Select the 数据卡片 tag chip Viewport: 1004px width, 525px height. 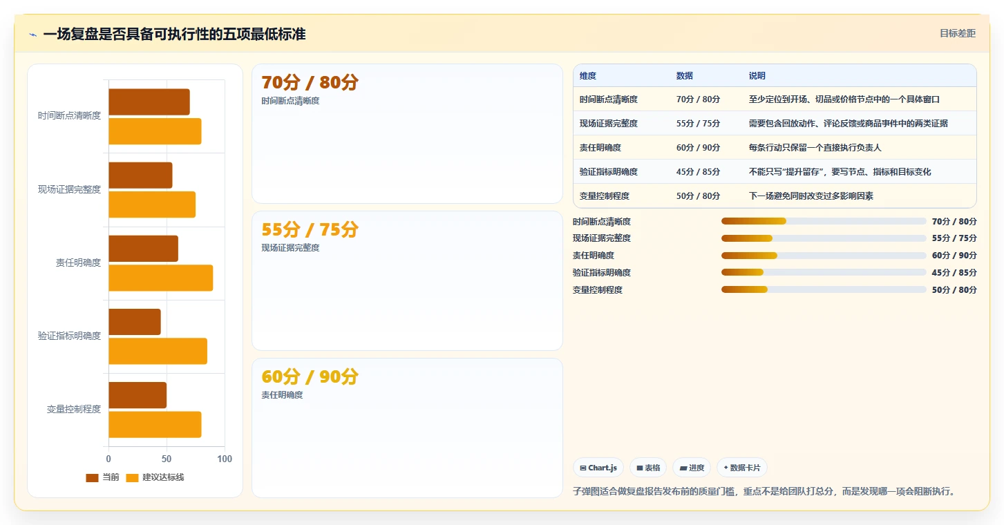[742, 468]
